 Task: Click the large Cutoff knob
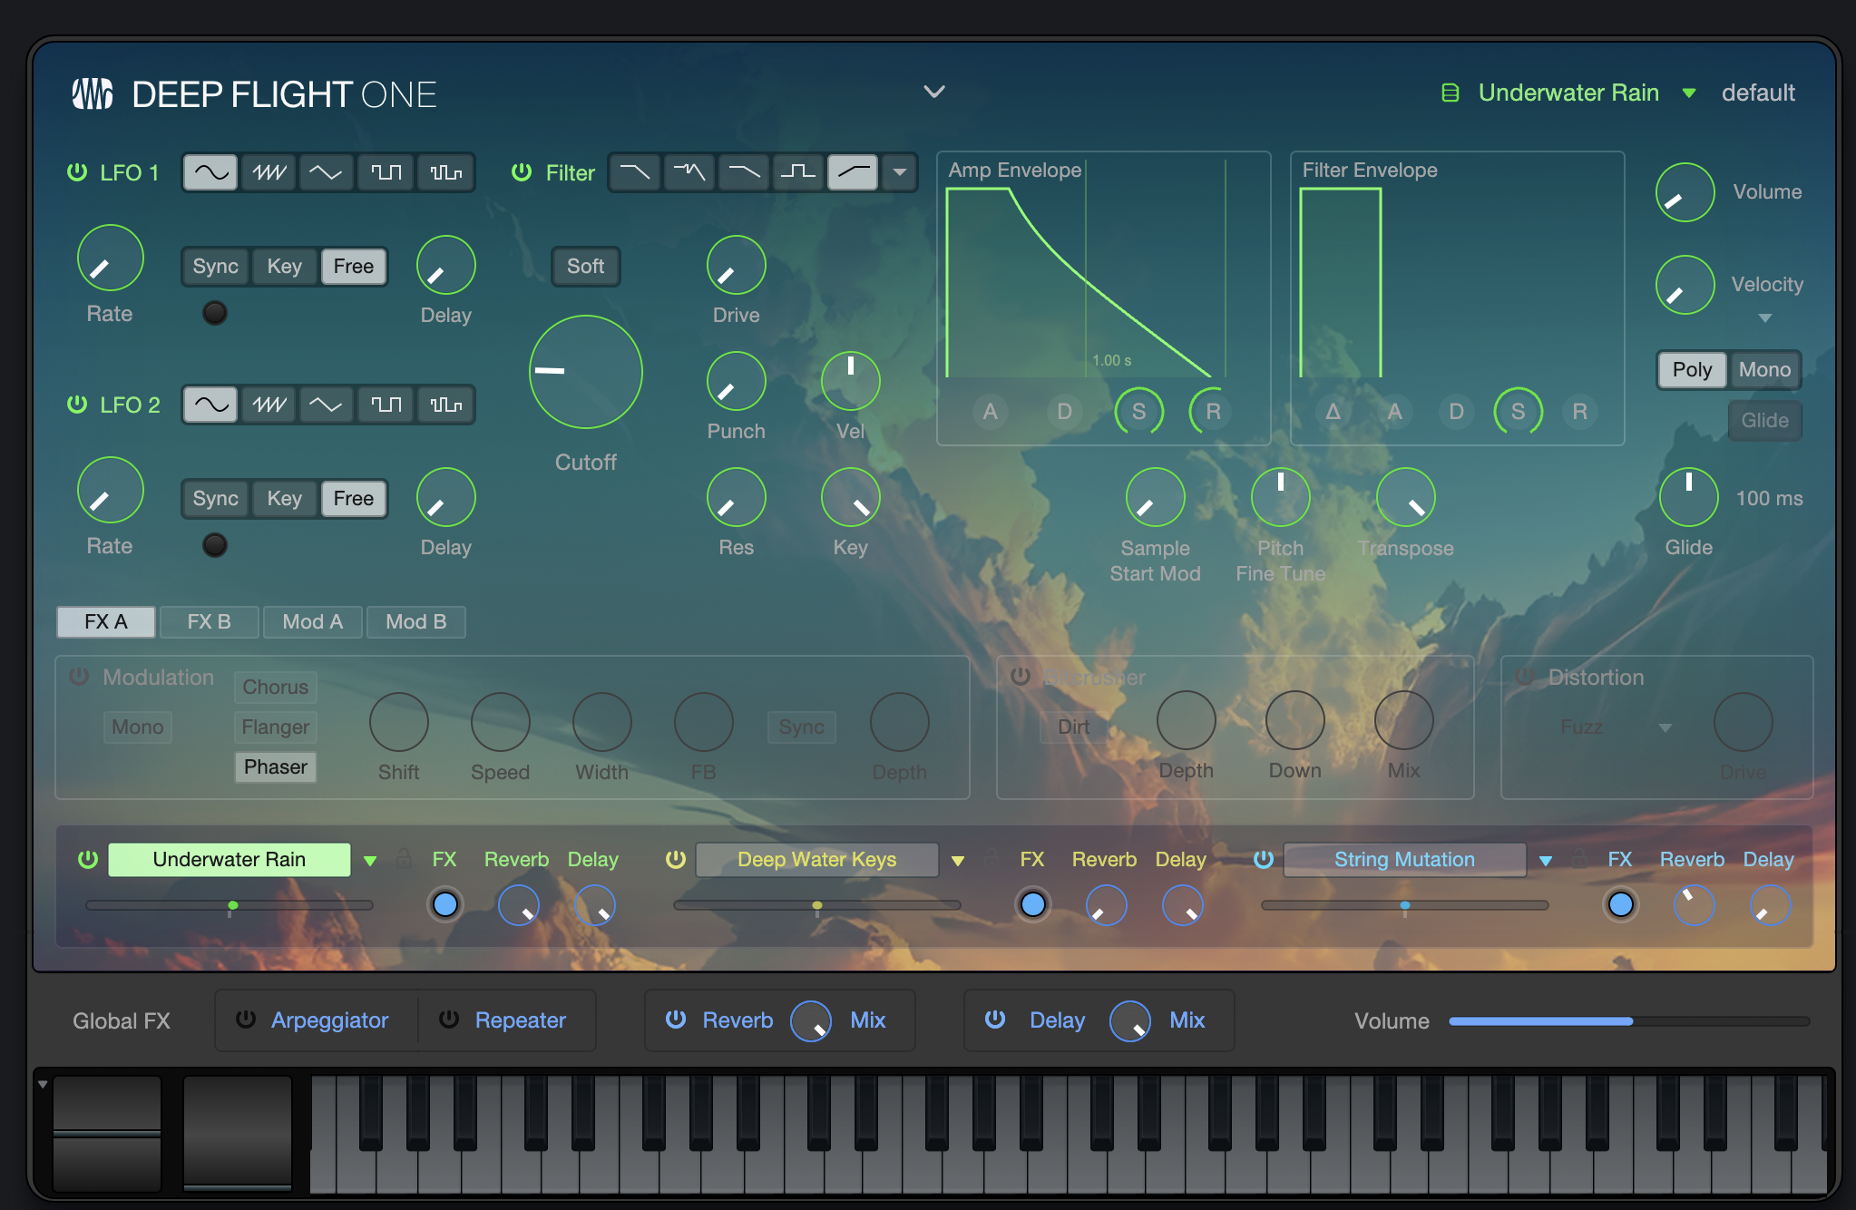pyautogui.click(x=585, y=372)
